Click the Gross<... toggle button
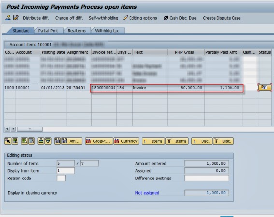 [99, 141]
